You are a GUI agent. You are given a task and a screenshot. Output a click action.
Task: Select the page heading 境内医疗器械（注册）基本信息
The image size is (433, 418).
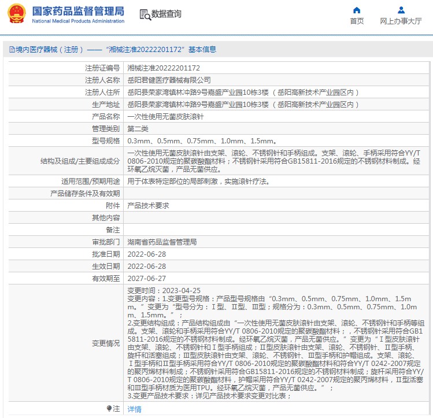pos(113,49)
